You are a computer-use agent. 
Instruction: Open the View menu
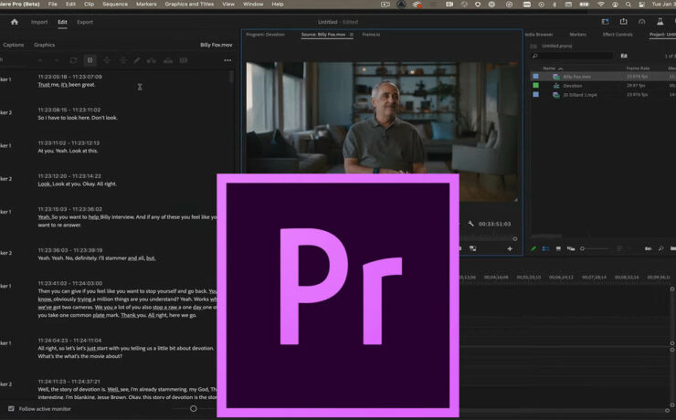[x=228, y=4]
